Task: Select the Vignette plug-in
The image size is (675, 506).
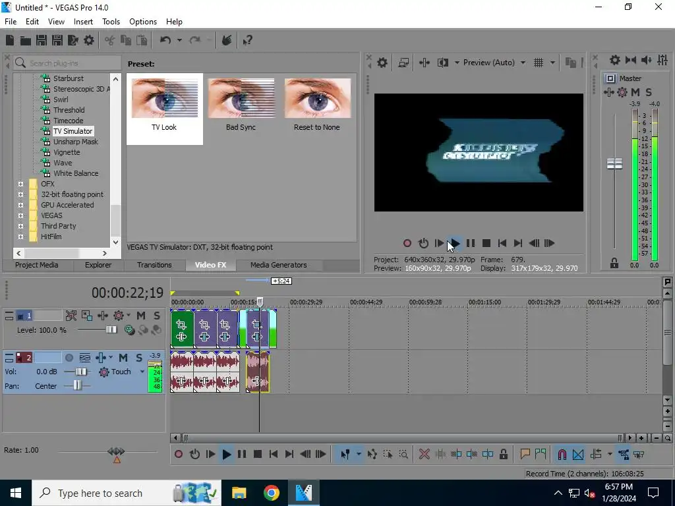Action: pos(67,152)
